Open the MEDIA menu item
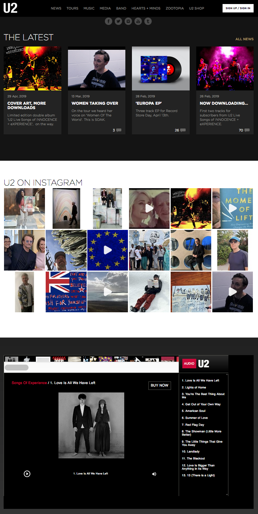The width and height of the screenshot is (258, 514). point(105,8)
